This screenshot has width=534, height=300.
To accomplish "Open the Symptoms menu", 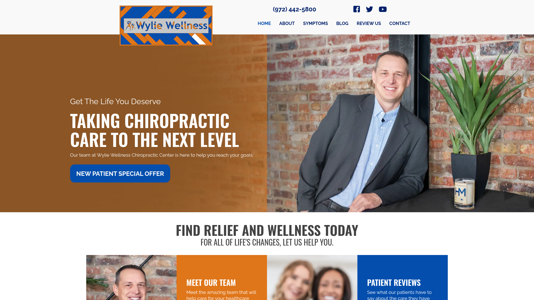I will (315, 24).
